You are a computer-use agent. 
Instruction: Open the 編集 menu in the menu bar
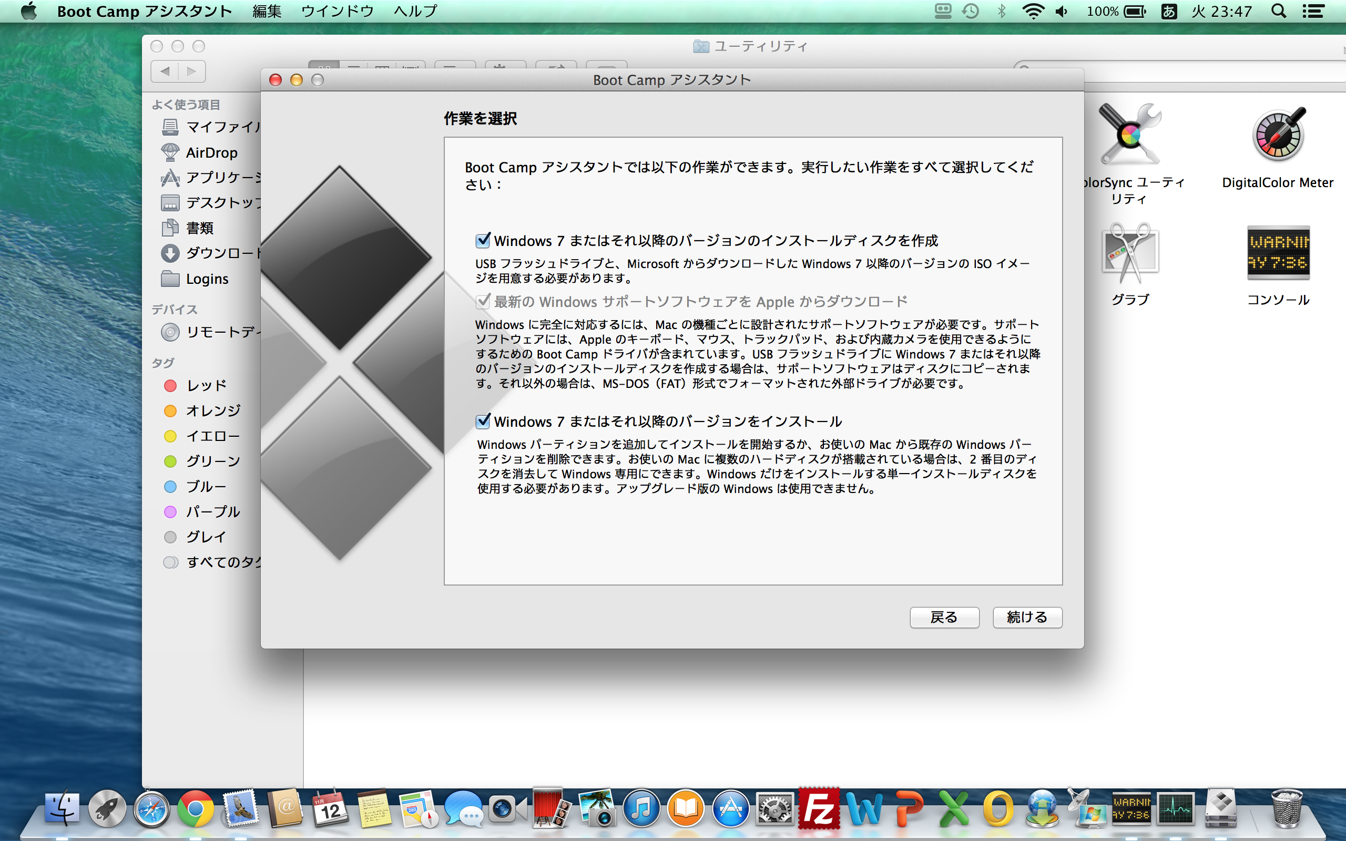point(267,11)
